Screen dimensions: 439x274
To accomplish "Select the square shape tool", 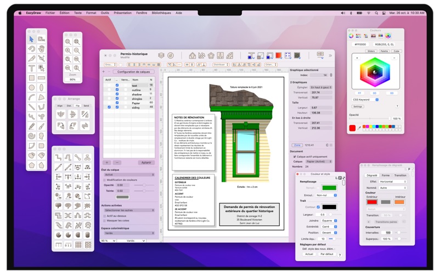I will [32, 78].
